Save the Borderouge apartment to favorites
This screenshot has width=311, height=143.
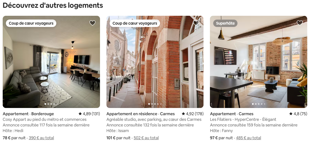92,23
